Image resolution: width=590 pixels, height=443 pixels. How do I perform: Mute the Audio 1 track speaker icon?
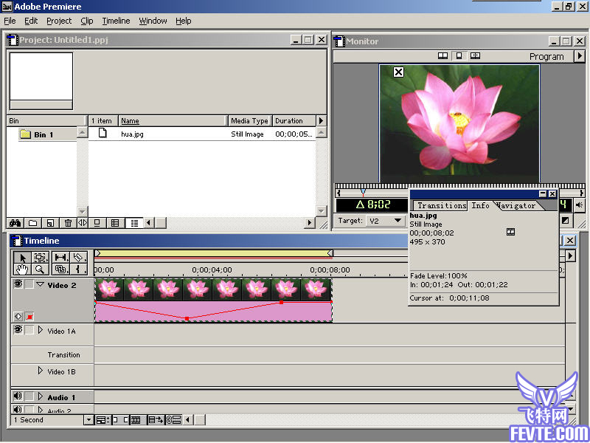18,397
